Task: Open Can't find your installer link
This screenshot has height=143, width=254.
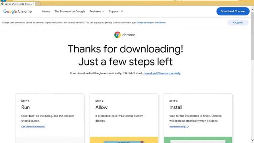Action: (x=33, y=126)
